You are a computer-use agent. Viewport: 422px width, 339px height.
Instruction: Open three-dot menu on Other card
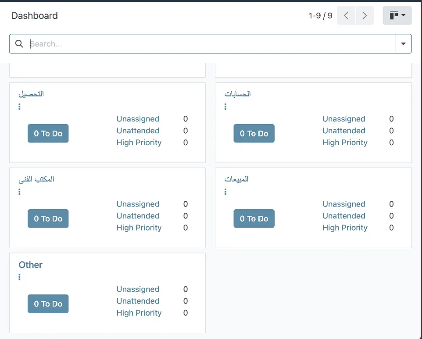coord(19,277)
